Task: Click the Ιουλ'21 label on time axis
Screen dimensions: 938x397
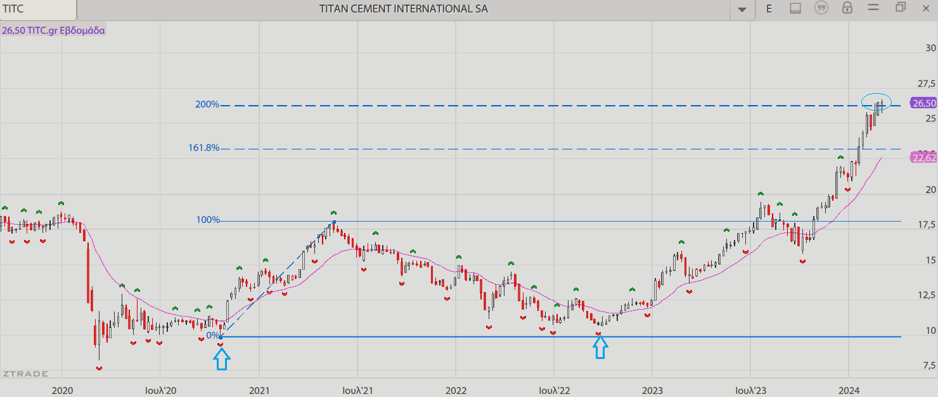Action: (357, 391)
